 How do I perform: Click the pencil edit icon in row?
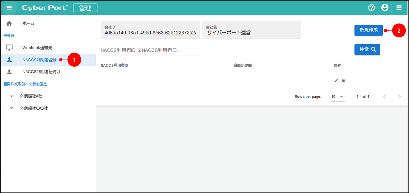point(336,81)
